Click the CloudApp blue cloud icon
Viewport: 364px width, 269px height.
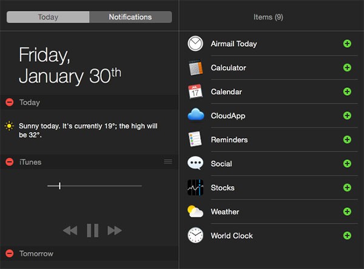(196, 114)
